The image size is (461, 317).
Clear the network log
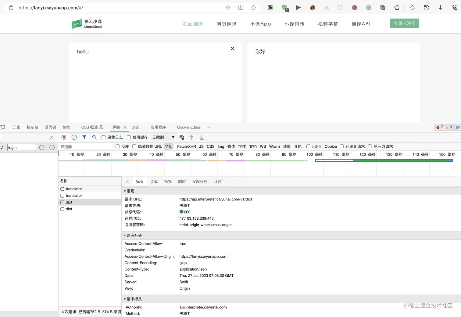click(x=74, y=137)
